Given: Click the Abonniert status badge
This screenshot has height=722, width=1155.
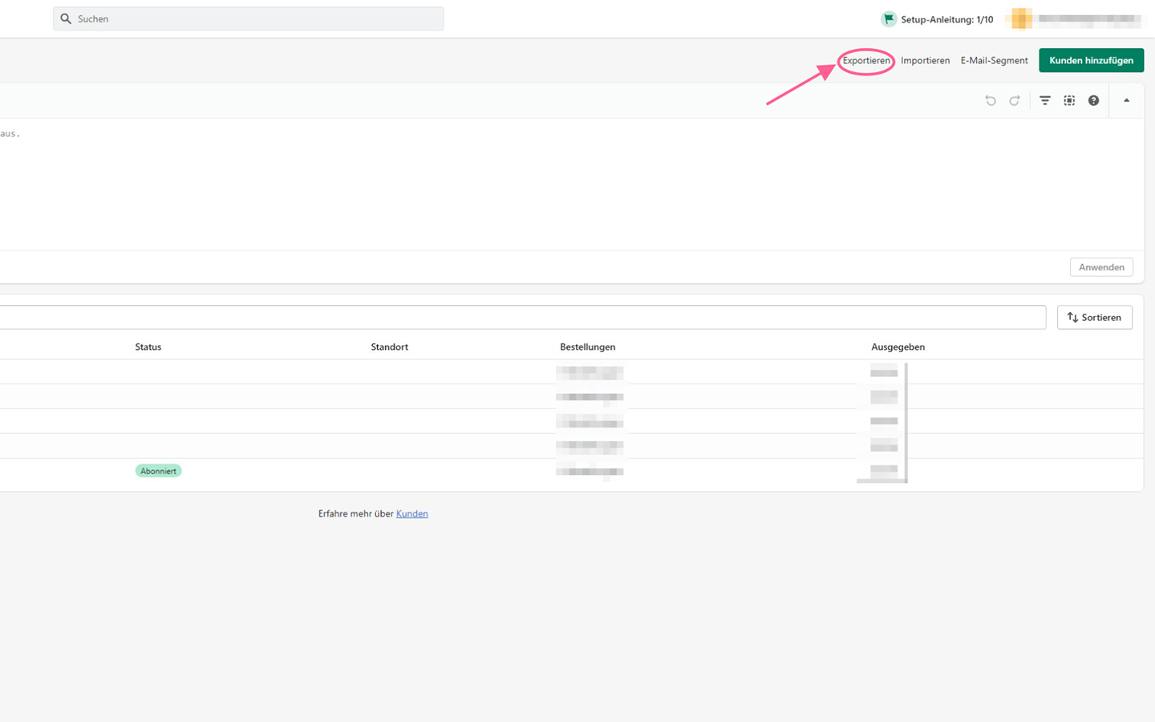Looking at the screenshot, I should 158,471.
